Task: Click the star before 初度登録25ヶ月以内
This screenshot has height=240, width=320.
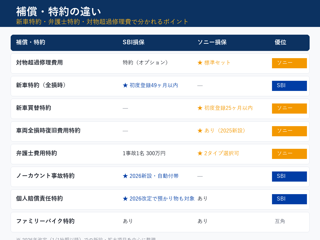Action: [199, 108]
